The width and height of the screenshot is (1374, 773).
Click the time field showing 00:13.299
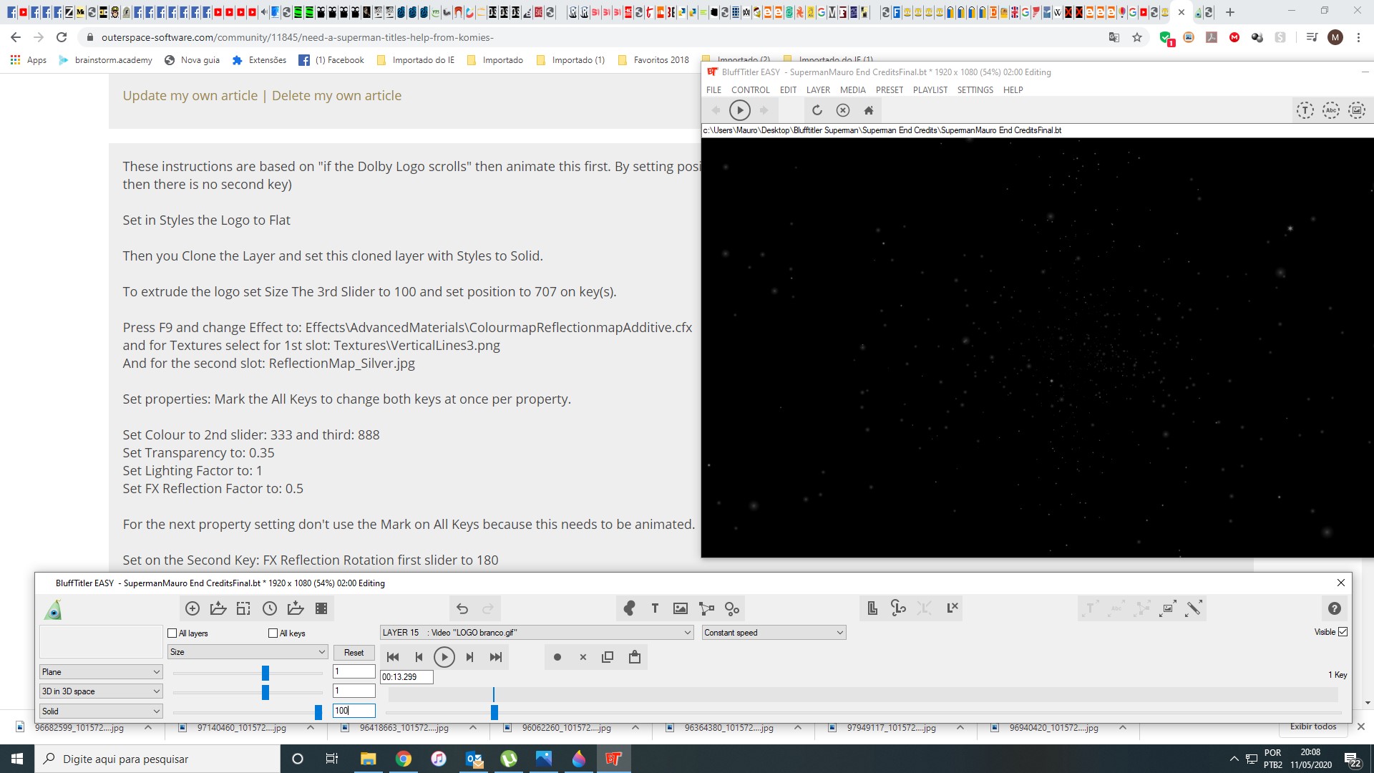click(x=406, y=677)
